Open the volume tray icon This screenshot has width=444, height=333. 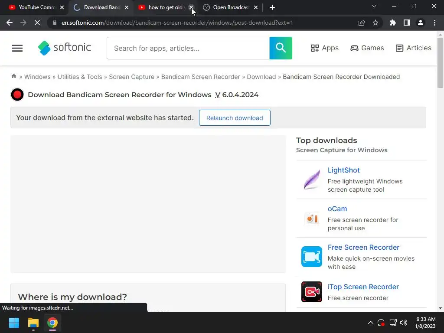[x=404, y=323]
